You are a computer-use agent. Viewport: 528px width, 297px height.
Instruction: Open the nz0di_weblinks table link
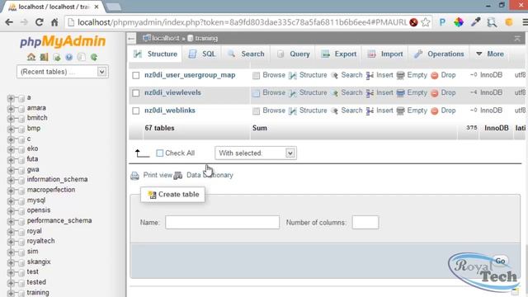tap(170, 111)
